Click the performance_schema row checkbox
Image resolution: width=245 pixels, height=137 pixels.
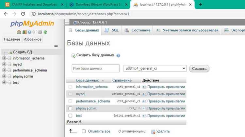(70, 101)
